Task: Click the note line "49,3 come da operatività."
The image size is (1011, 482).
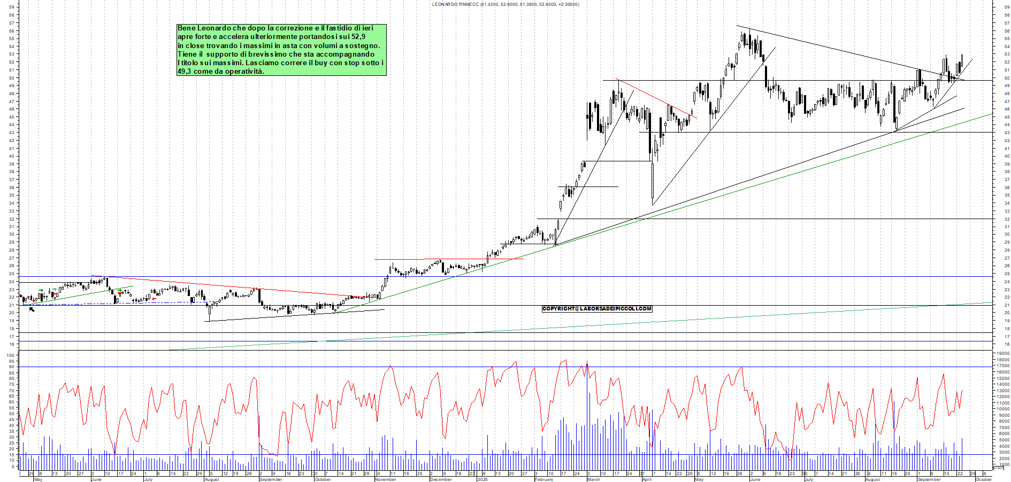Action: (x=220, y=71)
